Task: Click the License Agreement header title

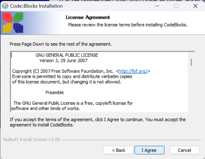Action: 88,17
